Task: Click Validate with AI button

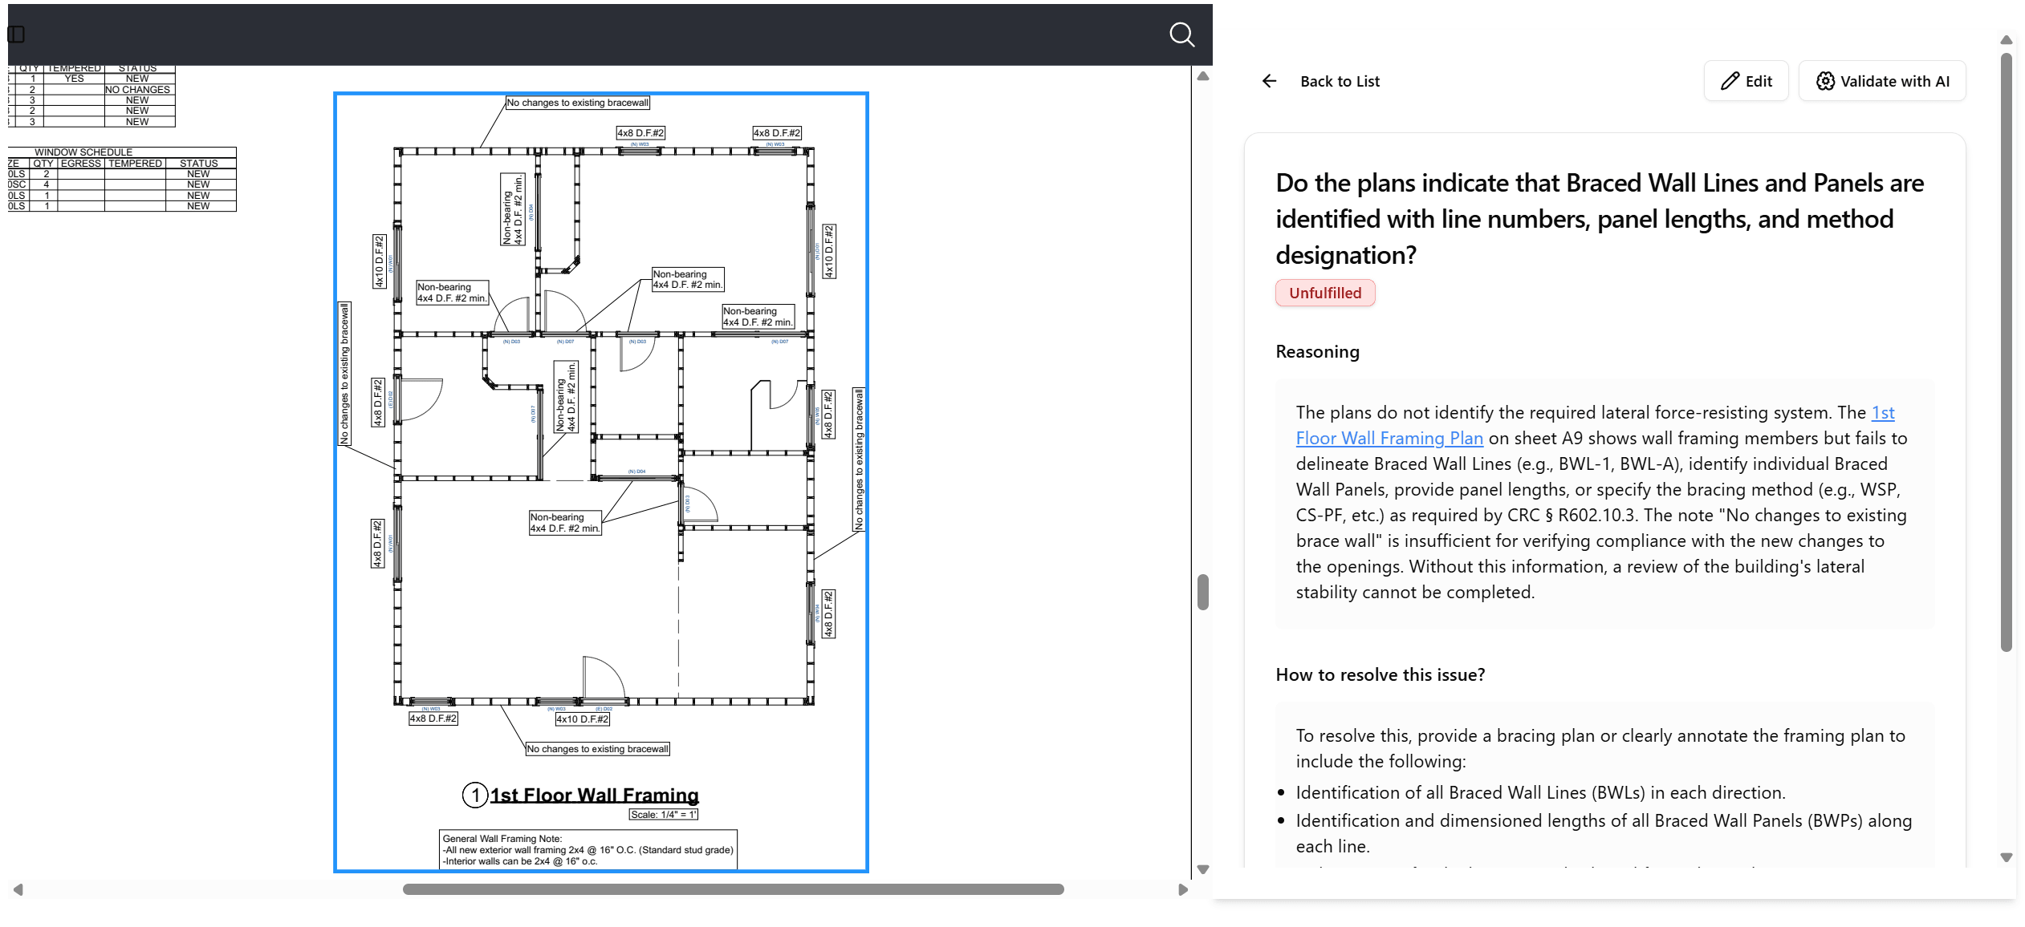Action: pos(1882,81)
